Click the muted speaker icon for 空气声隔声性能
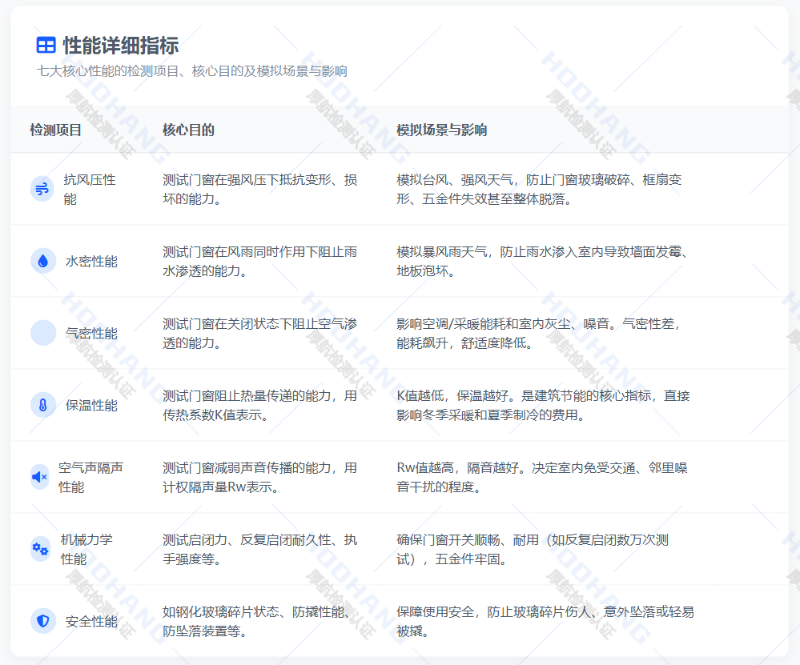Image resolution: width=800 pixels, height=665 pixels. (x=40, y=477)
